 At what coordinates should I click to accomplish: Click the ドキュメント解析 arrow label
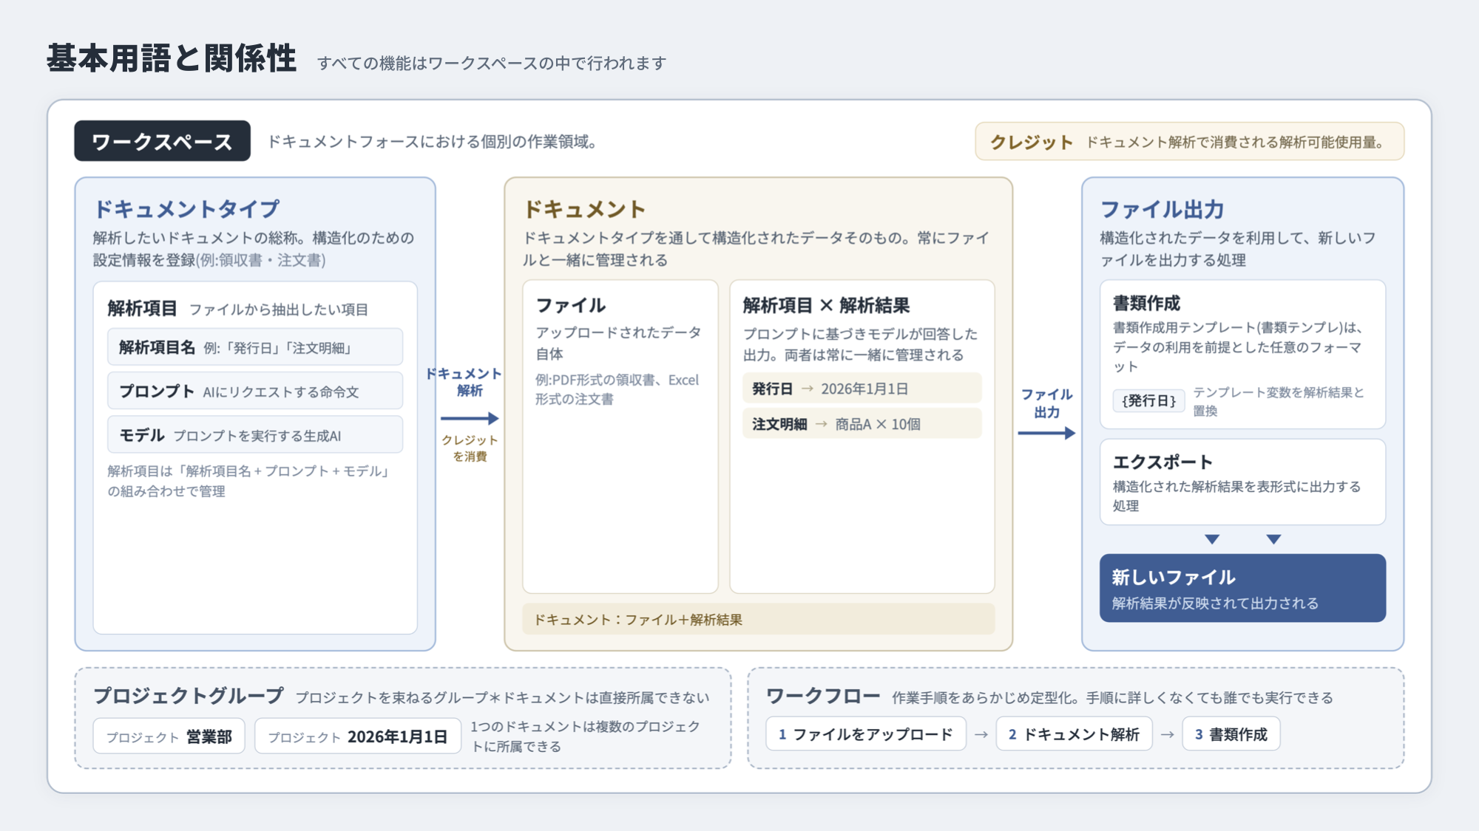tap(464, 382)
